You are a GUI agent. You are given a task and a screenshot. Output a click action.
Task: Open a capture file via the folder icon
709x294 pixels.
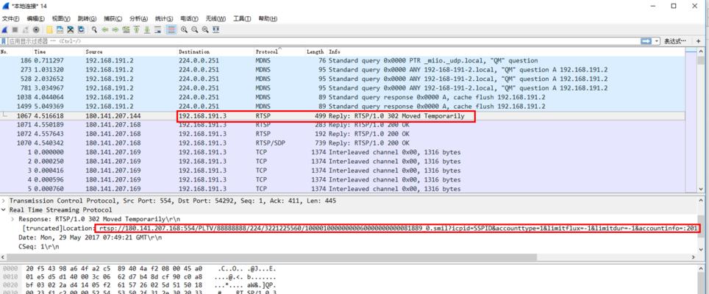(x=49, y=30)
